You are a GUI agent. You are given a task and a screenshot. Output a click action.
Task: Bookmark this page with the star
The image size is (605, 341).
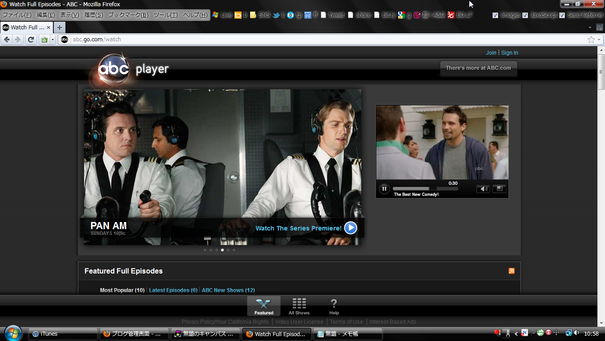point(591,40)
